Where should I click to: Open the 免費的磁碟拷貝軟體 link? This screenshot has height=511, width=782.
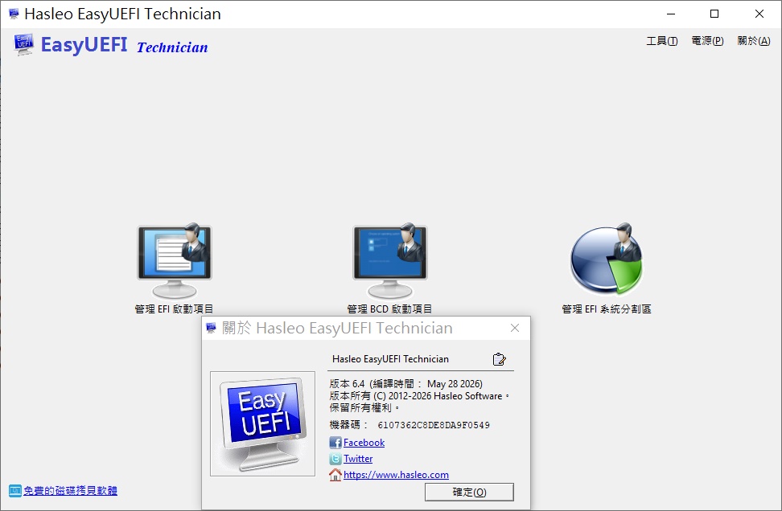coord(70,491)
